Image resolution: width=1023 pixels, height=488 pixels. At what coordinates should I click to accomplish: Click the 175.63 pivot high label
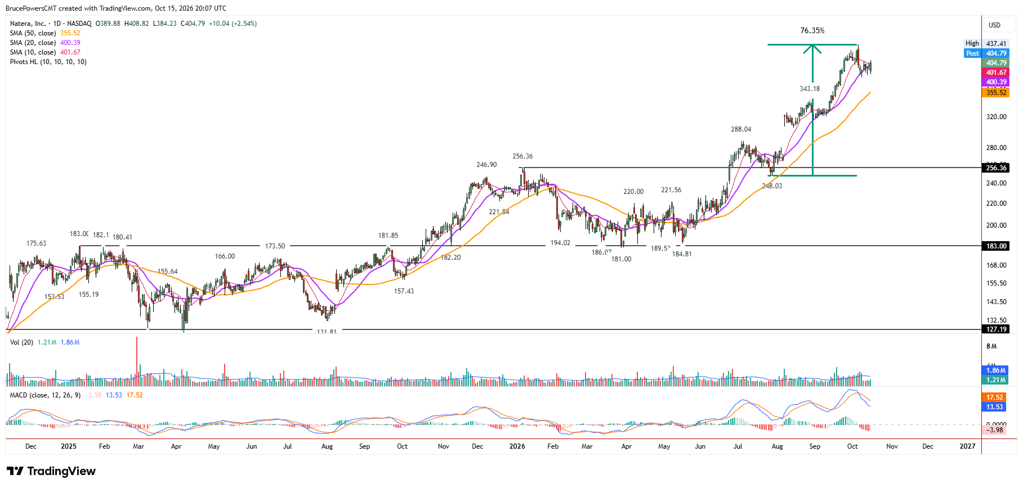pos(36,243)
